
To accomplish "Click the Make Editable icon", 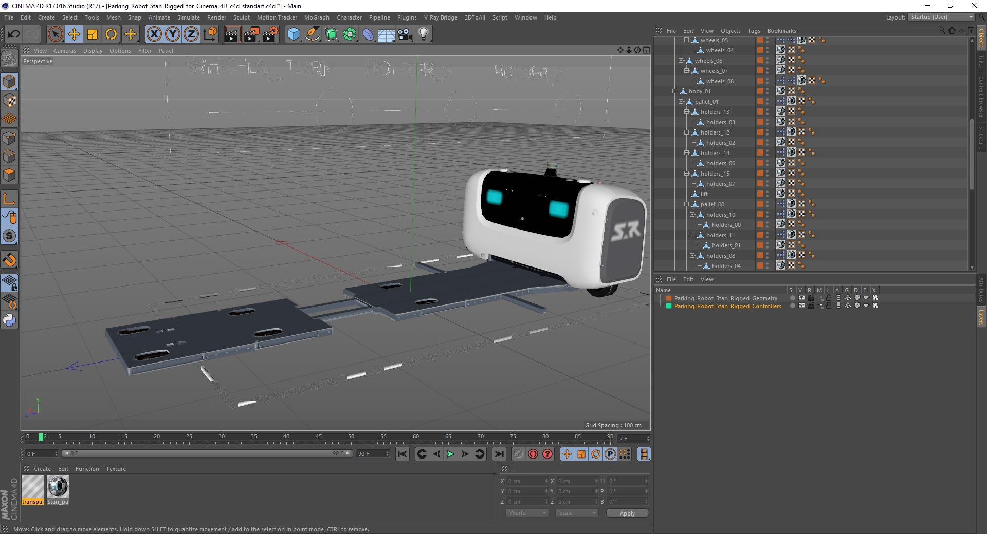I will point(9,59).
